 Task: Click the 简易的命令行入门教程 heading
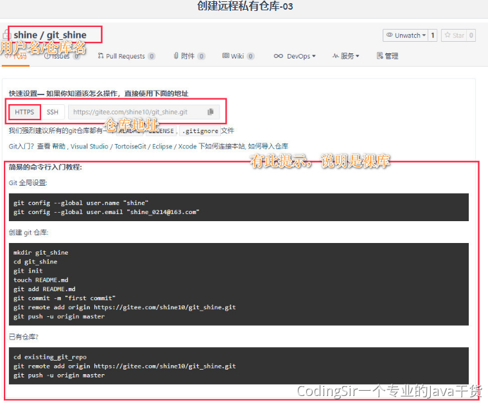pyautogui.click(x=46, y=167)
